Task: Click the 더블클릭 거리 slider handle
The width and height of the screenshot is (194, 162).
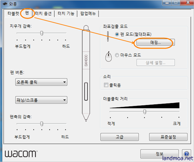Action: [x=145, y=112]
